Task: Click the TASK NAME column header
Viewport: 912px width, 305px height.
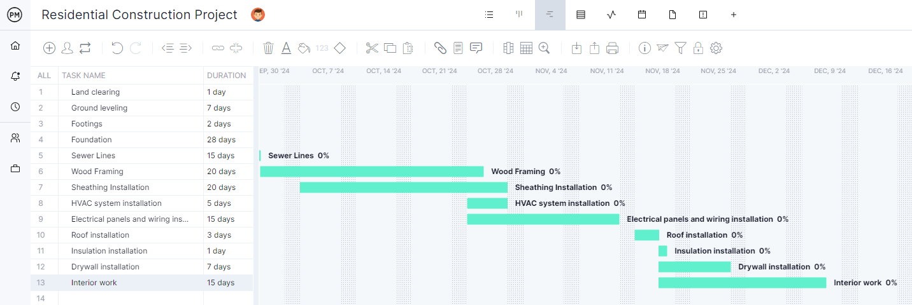Action: click(x=83, y=75)
